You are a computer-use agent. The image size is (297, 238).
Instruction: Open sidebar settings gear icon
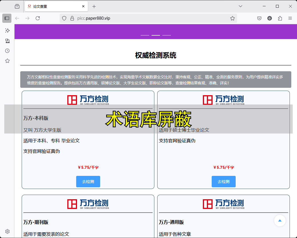coord(7,231)
